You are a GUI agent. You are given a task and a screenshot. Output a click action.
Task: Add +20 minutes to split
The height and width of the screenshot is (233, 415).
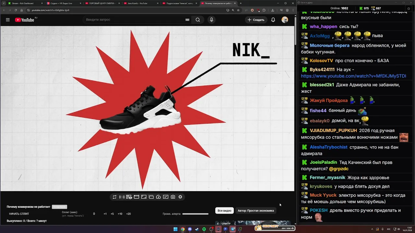click(x=128, y=214)
